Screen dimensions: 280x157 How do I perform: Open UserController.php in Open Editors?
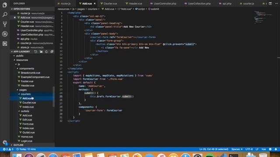[32, 30]
